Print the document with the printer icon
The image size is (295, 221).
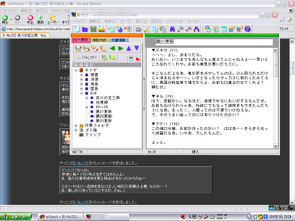click(x=101, y=29)
